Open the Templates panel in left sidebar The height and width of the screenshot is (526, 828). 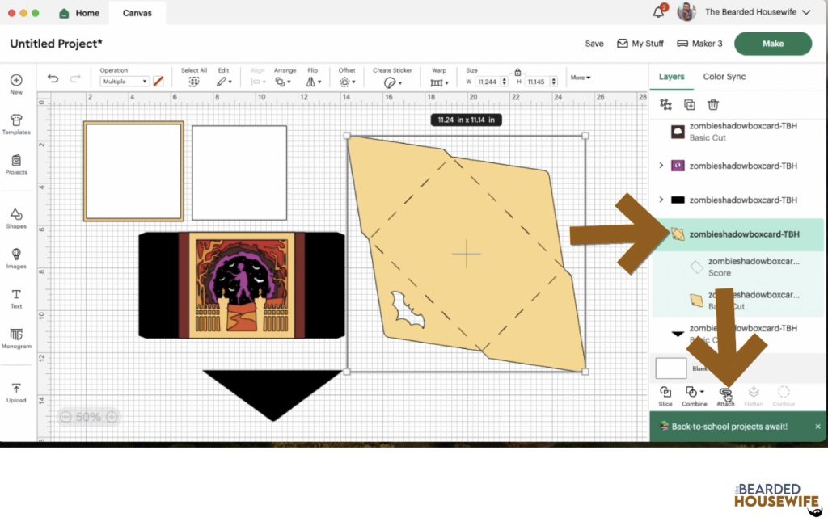click(x=16, y=124)
